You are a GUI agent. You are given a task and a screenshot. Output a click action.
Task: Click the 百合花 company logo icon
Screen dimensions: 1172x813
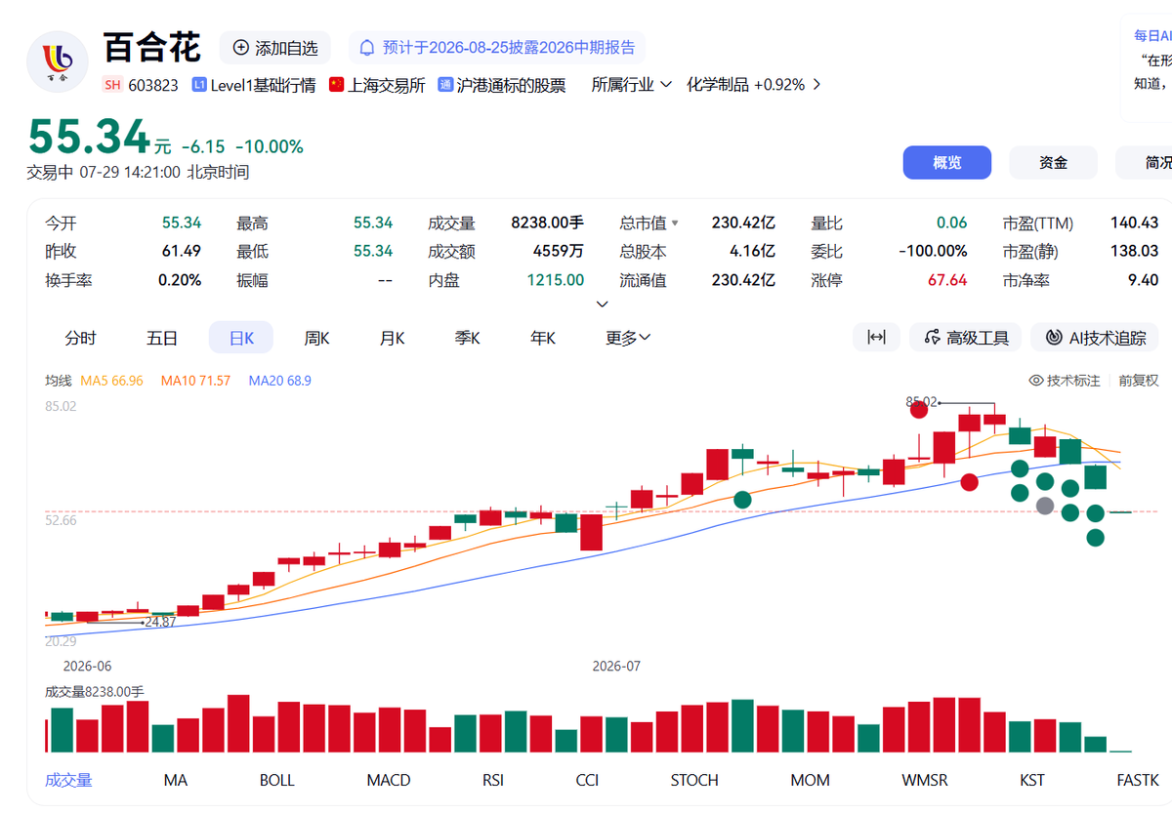(58, 63)
